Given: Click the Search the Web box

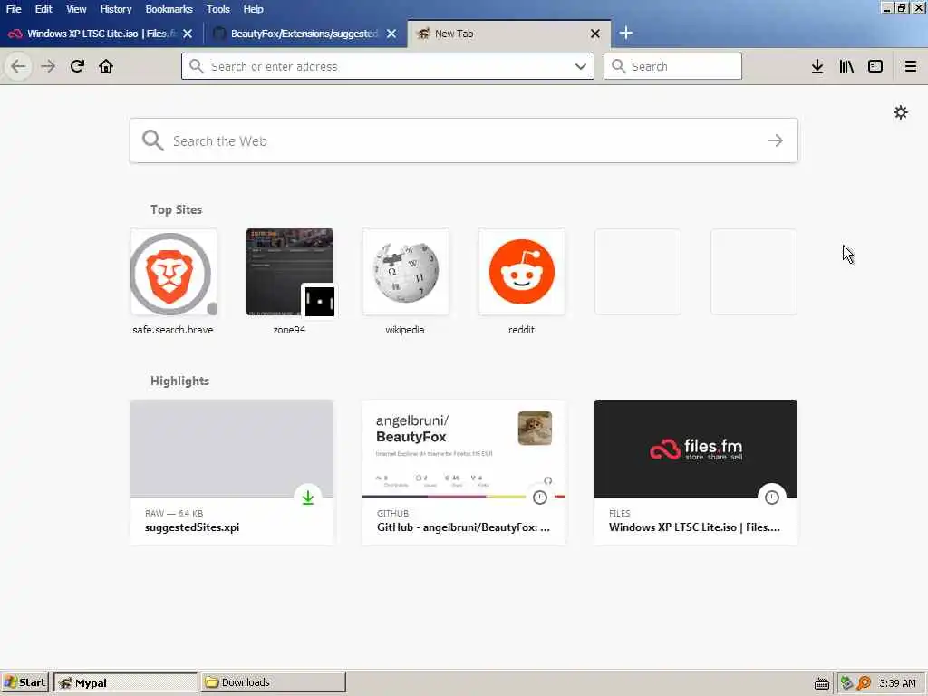Looking at the screenshot, I should pyautogui.click(x=463, y=140).
